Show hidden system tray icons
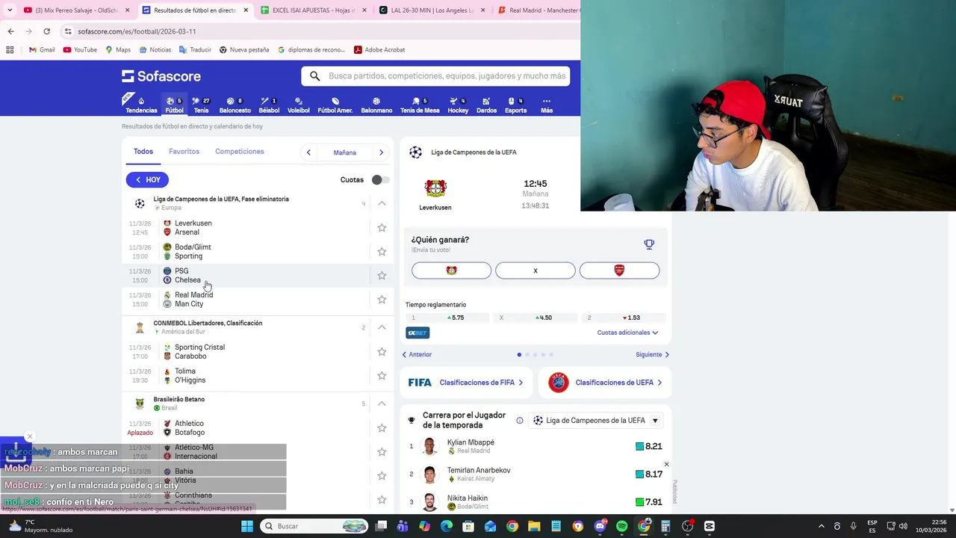 822,526
